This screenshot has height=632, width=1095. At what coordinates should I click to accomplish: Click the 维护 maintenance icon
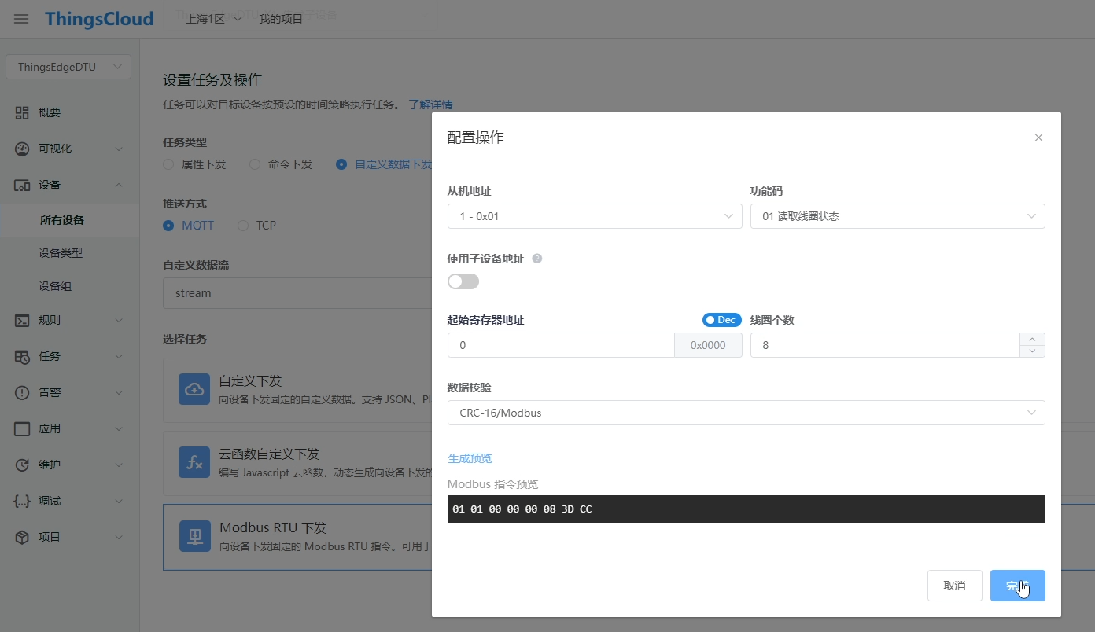click(22, 465)
